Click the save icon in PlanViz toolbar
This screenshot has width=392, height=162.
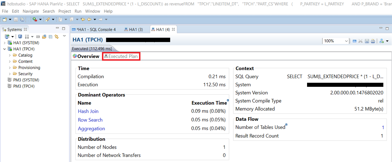click(367, 41)
